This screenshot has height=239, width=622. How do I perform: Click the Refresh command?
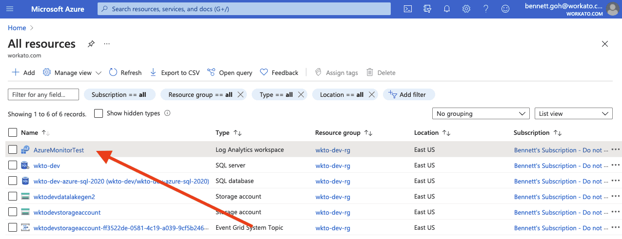(x=125, y=73)
